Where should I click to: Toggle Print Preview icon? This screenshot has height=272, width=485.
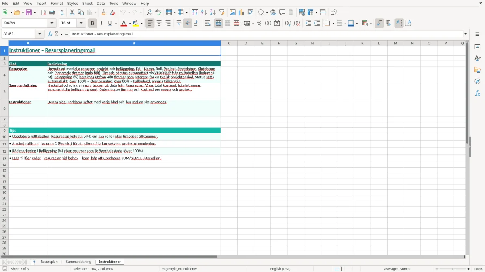(61, 12)
